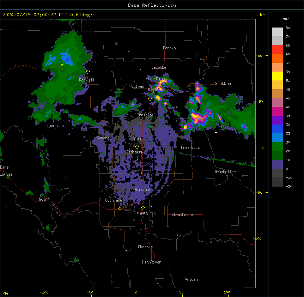304x297 pixels.
Task: Click the orange 60 dBZ legend swatch
Action: pos(277,58)
